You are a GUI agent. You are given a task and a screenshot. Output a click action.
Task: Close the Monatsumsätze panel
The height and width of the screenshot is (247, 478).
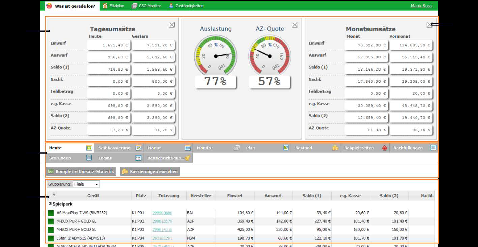click(x=429, y=24)
